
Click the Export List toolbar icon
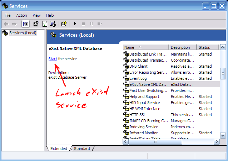[53, 24]
